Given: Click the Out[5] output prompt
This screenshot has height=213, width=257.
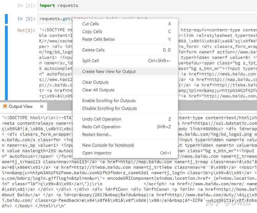Looking at the screenshot, I should tap(26, 30).
